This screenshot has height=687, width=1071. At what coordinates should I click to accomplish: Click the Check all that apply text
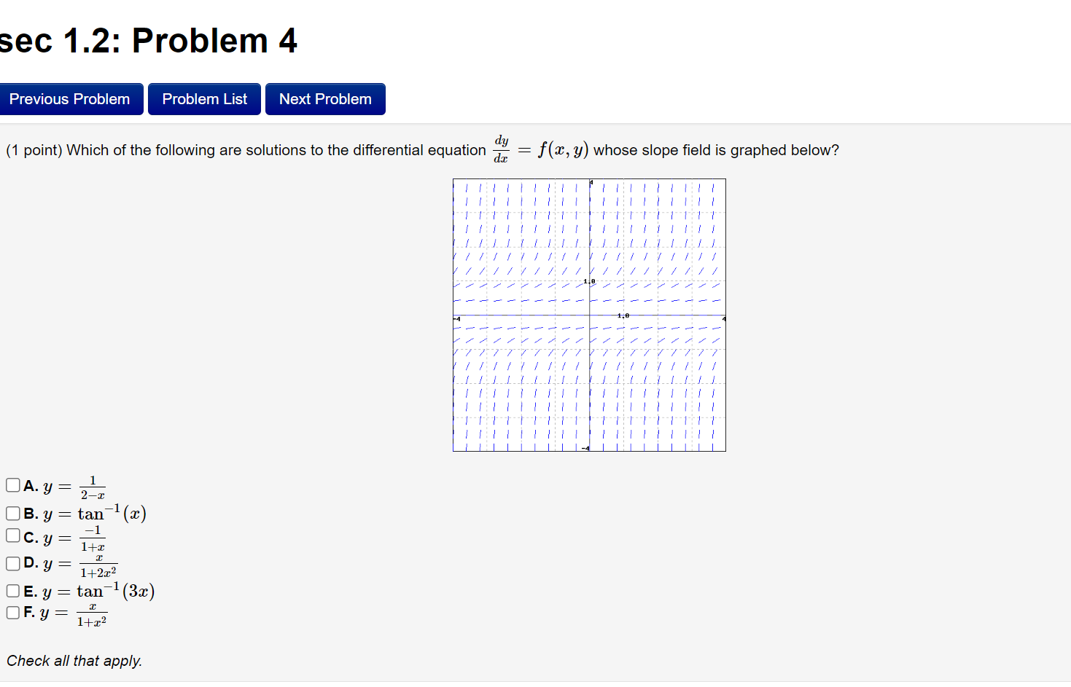[74, 661]
